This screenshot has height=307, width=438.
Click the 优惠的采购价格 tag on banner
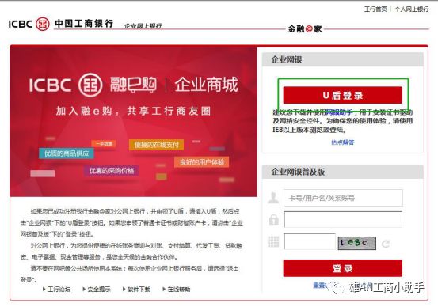(112, 171)
